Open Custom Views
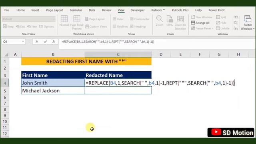Image resolution: width=256 pixels, height=144 pixels. pyautogui.click(x=96, y=26)
